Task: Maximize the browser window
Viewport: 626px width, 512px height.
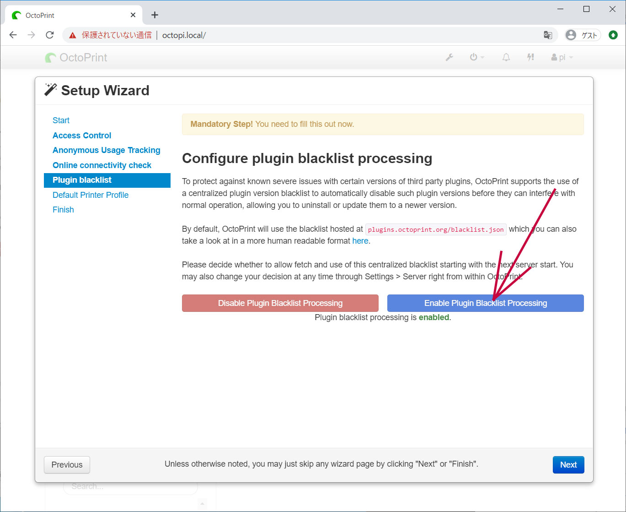Action: tap(586, 9)
